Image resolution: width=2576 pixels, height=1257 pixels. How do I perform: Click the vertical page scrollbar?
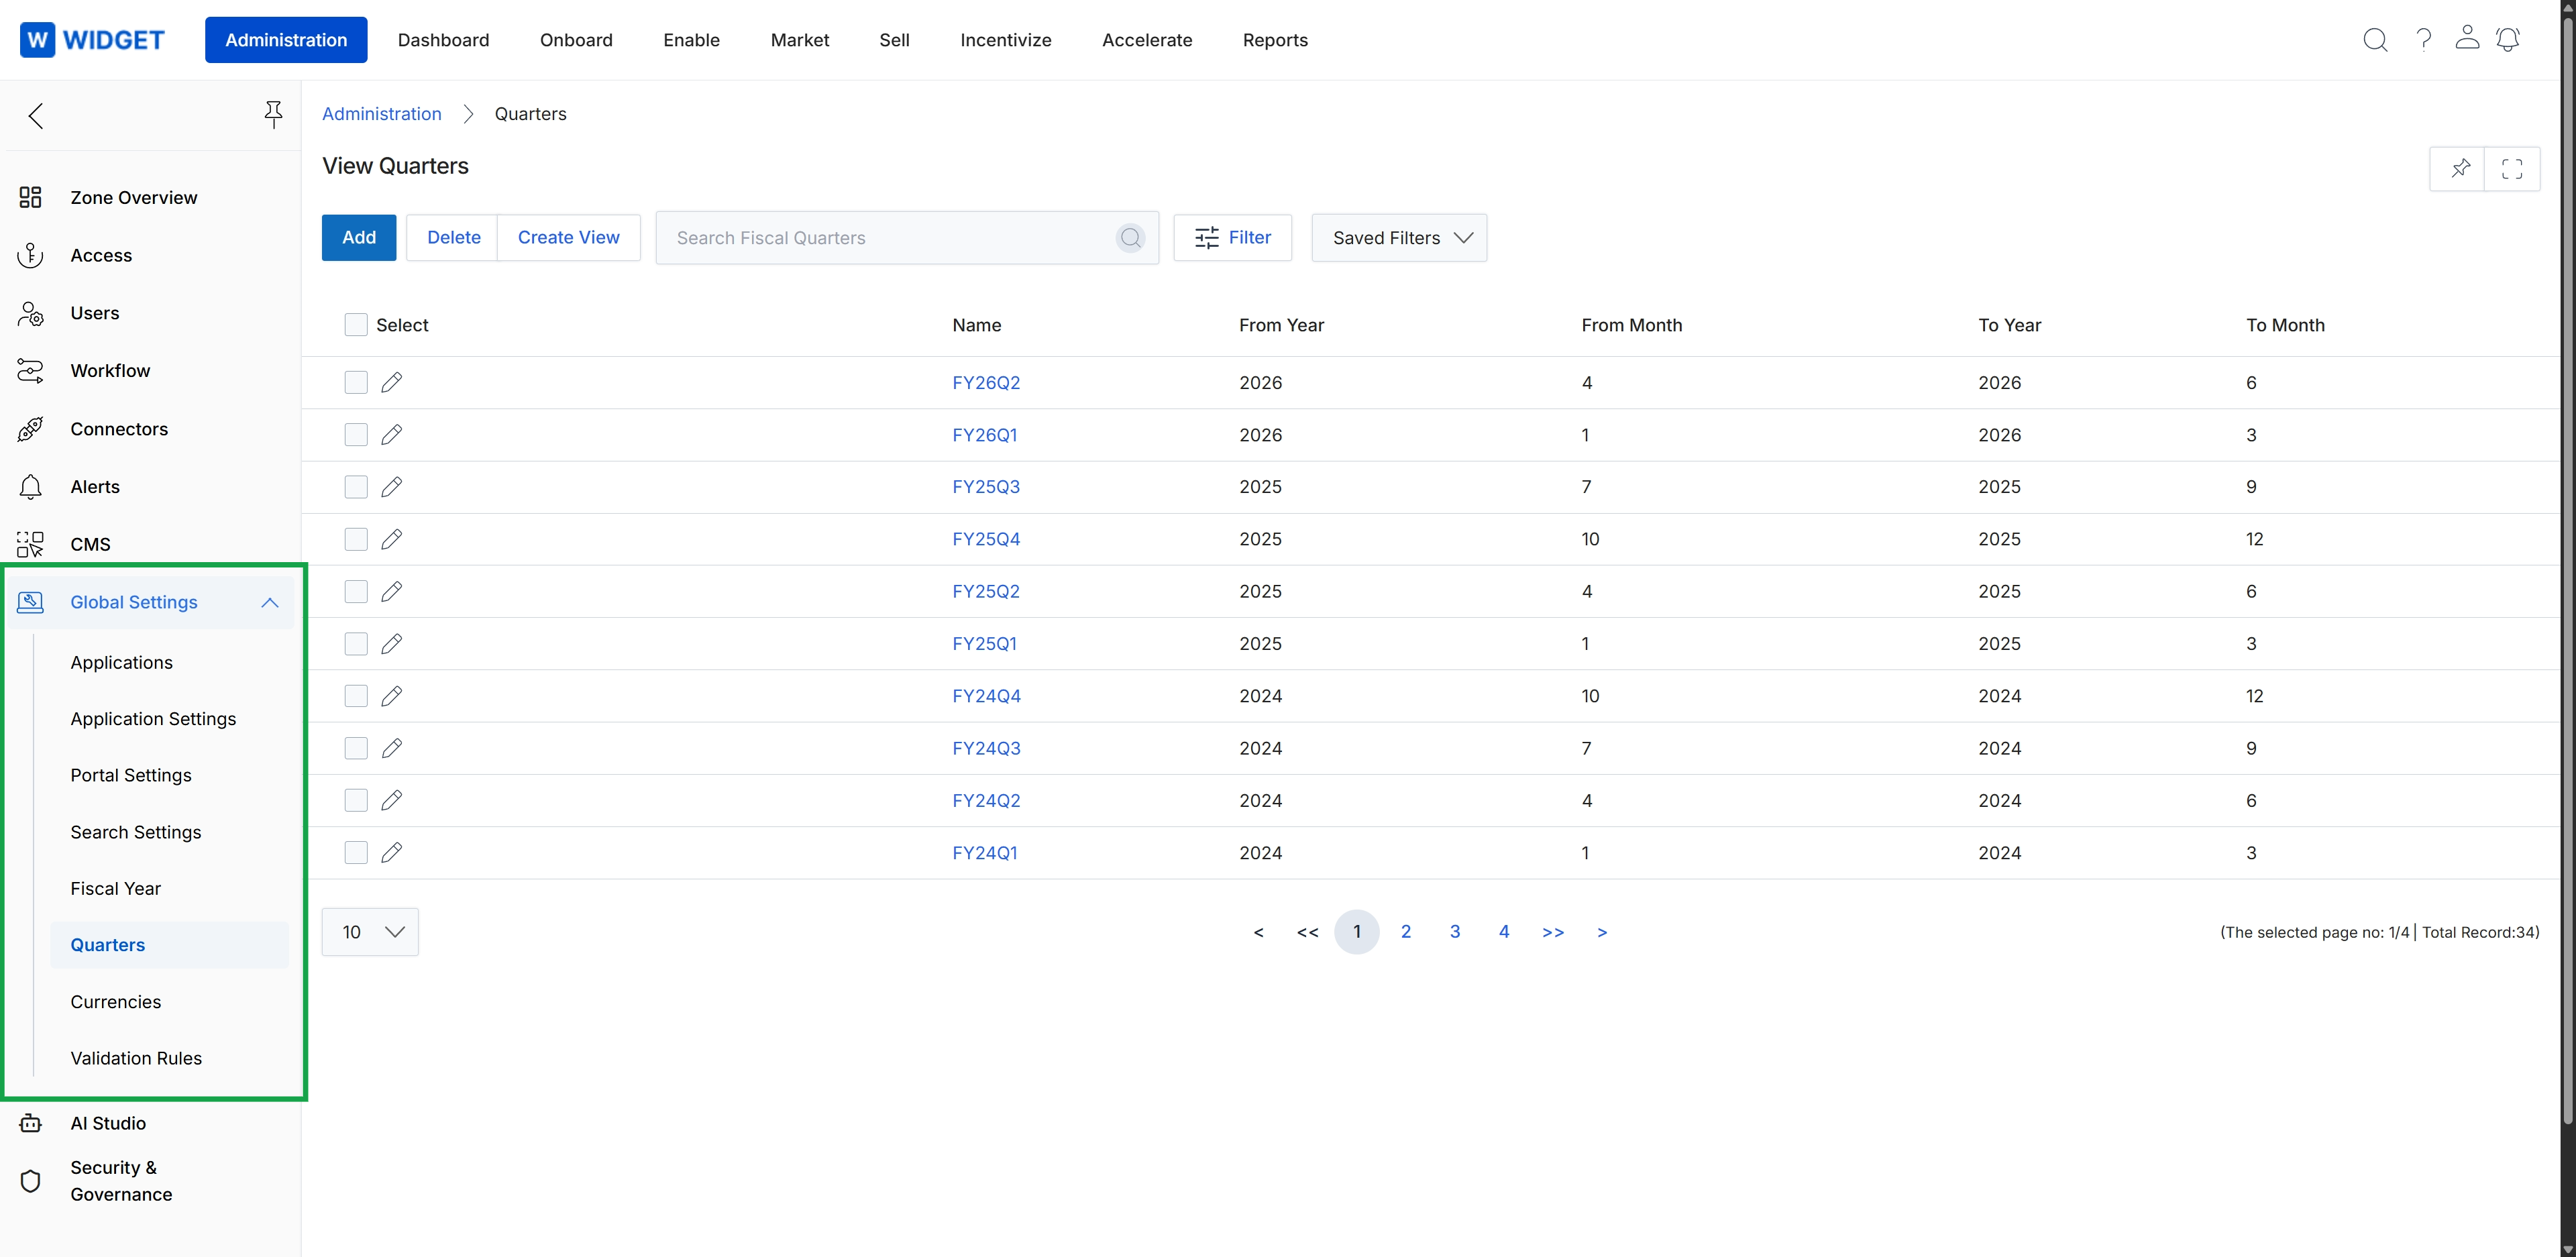point(2568,570)
